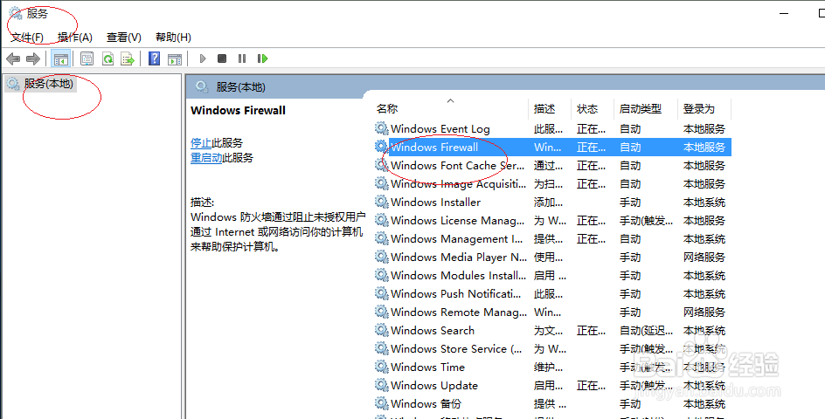Click the Restart Service icon
The height and width of the screenshot is (419, 825).
[262, 58]
